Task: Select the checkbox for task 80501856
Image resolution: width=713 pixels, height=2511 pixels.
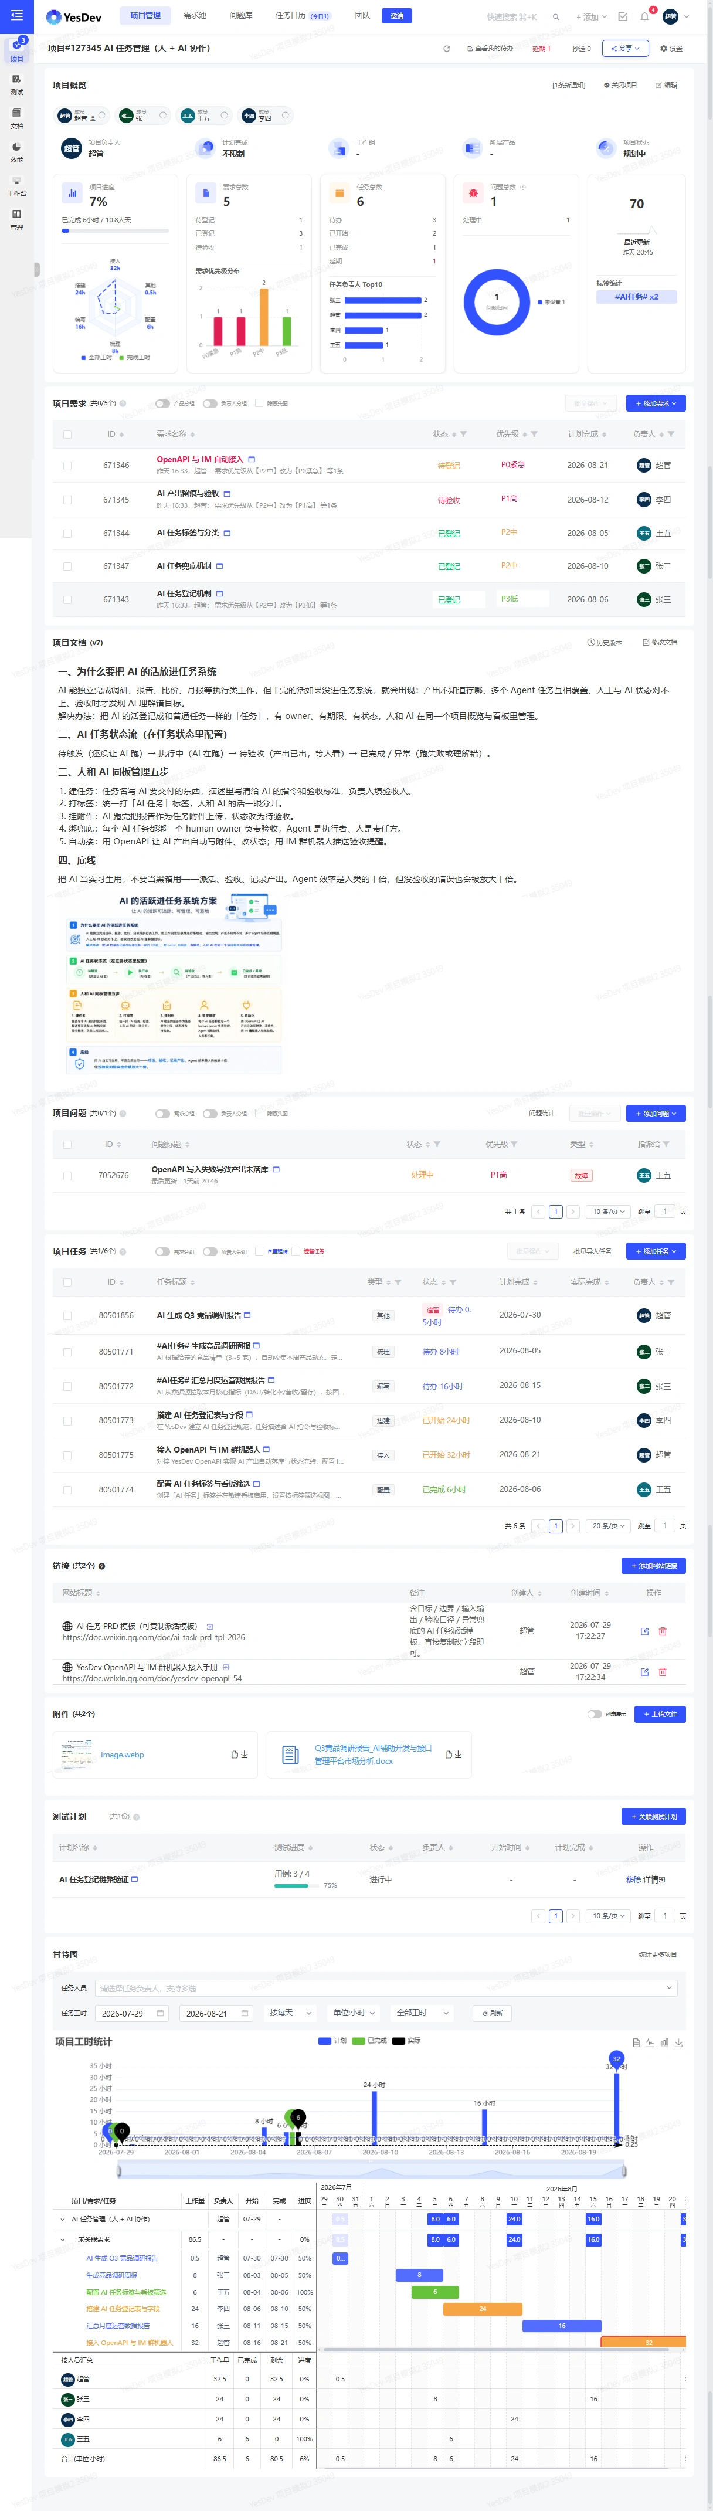Action: 67,1316
